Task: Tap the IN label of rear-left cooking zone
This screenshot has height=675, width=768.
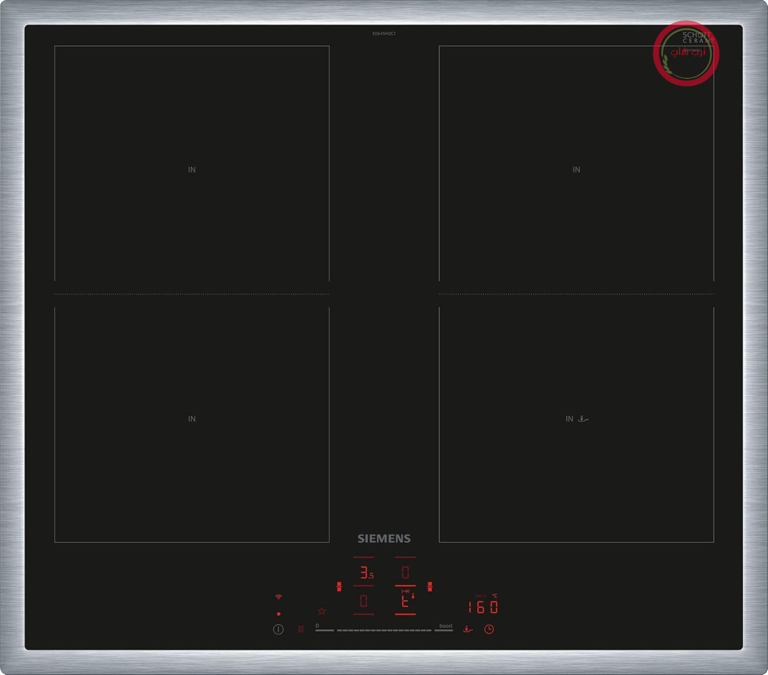Action: (x=191, y=170)
